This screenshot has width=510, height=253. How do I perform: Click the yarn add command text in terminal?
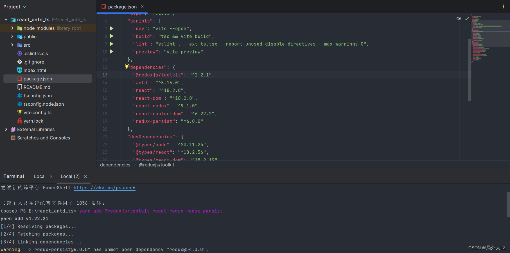[151, 211]
